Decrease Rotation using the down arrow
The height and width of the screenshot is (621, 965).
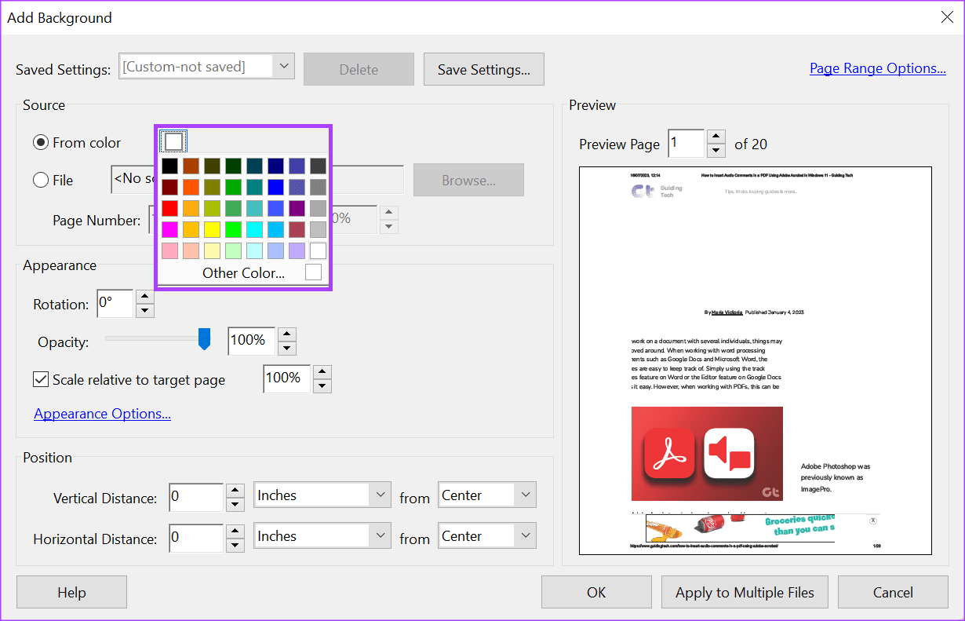(x=144, y=311)
